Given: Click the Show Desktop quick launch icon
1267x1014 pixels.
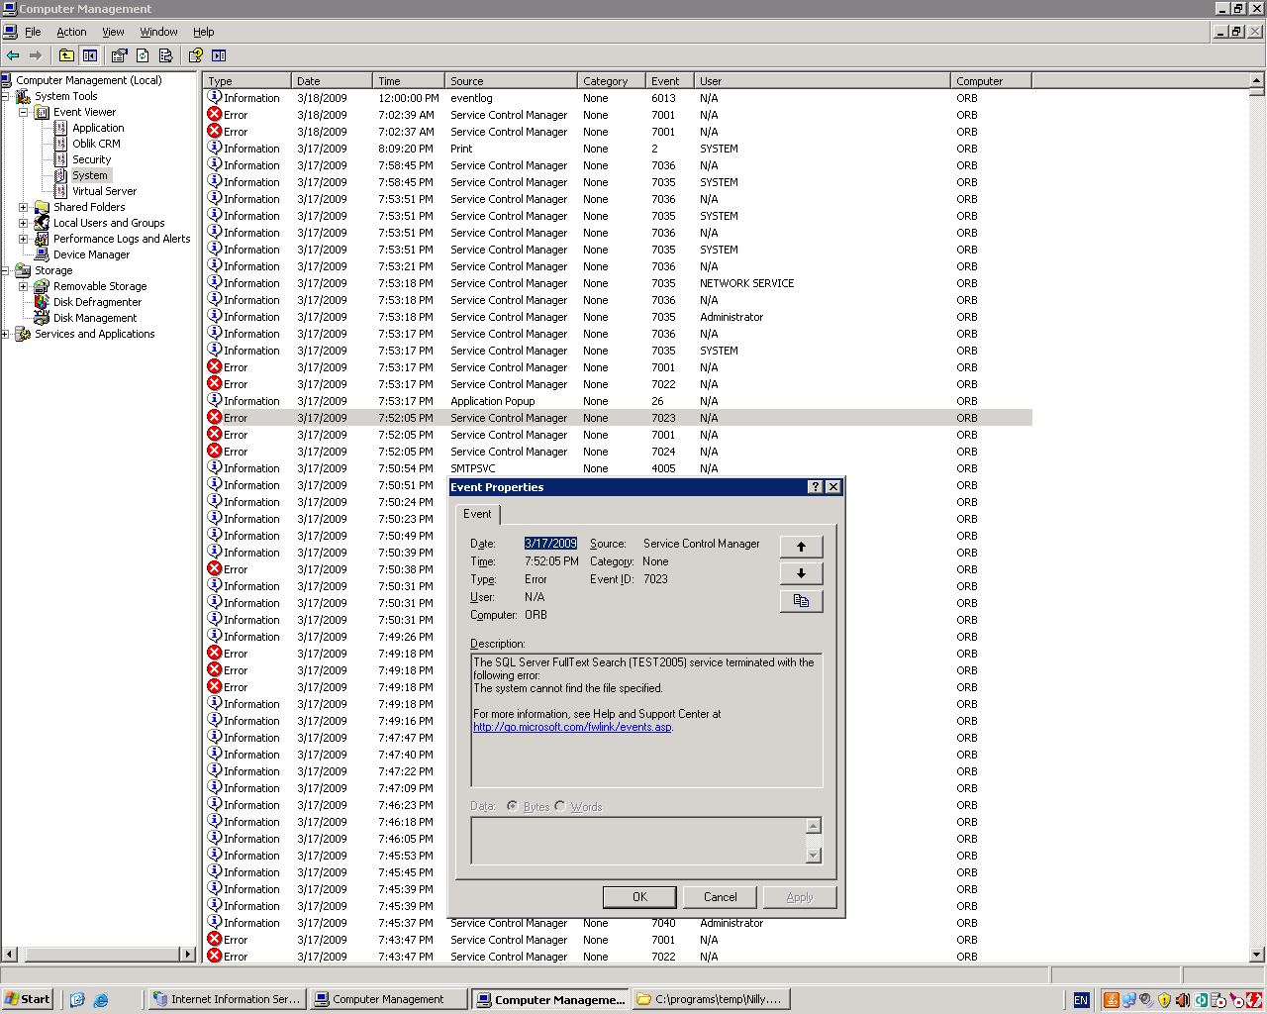Looking at the screenshot, I should pos(77,999).
